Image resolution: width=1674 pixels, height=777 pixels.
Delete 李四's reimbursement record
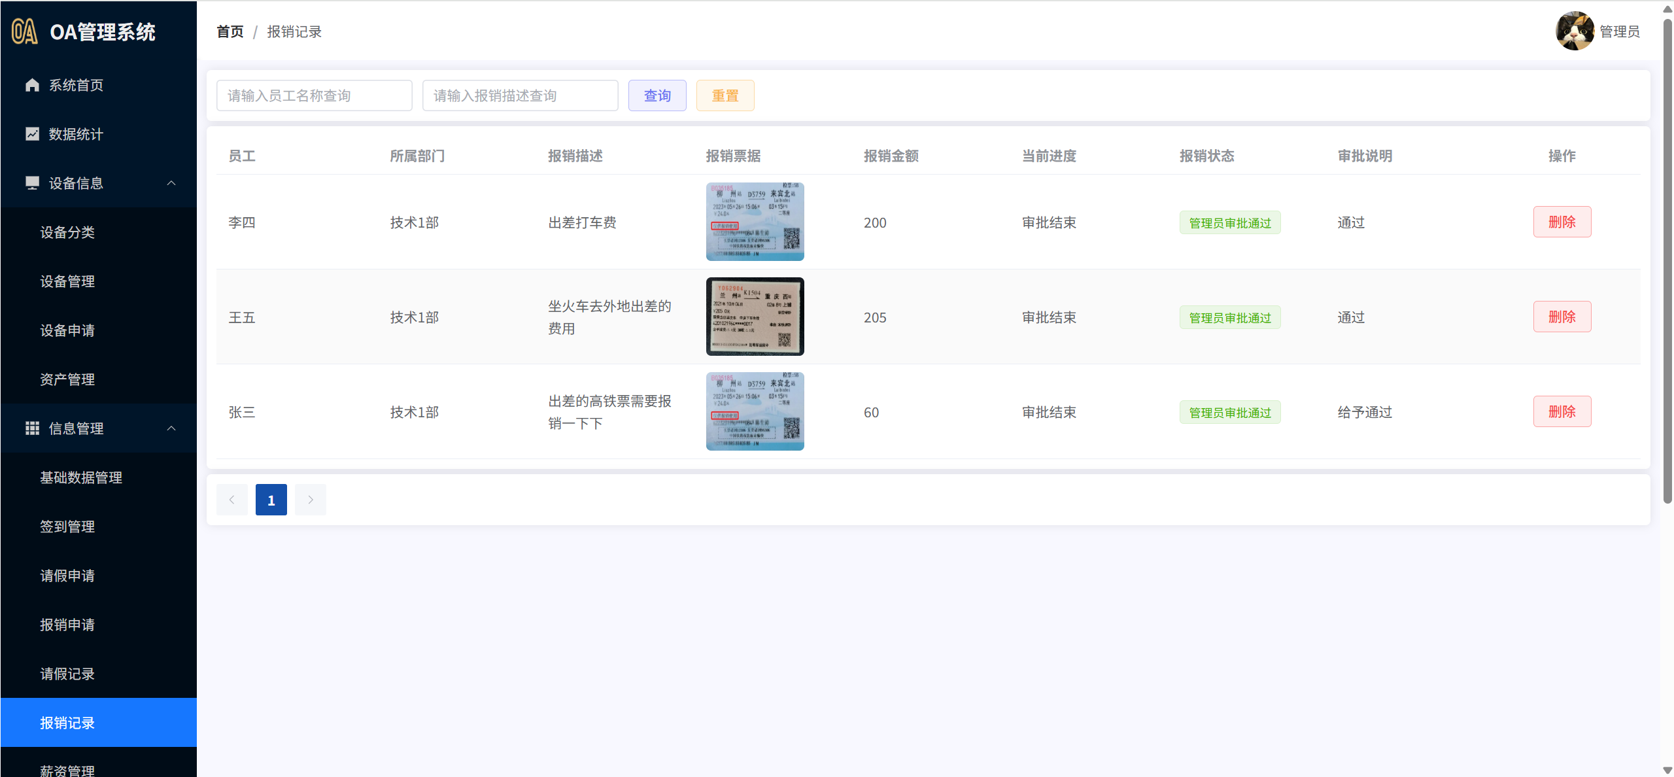(x=1562, y=222)
